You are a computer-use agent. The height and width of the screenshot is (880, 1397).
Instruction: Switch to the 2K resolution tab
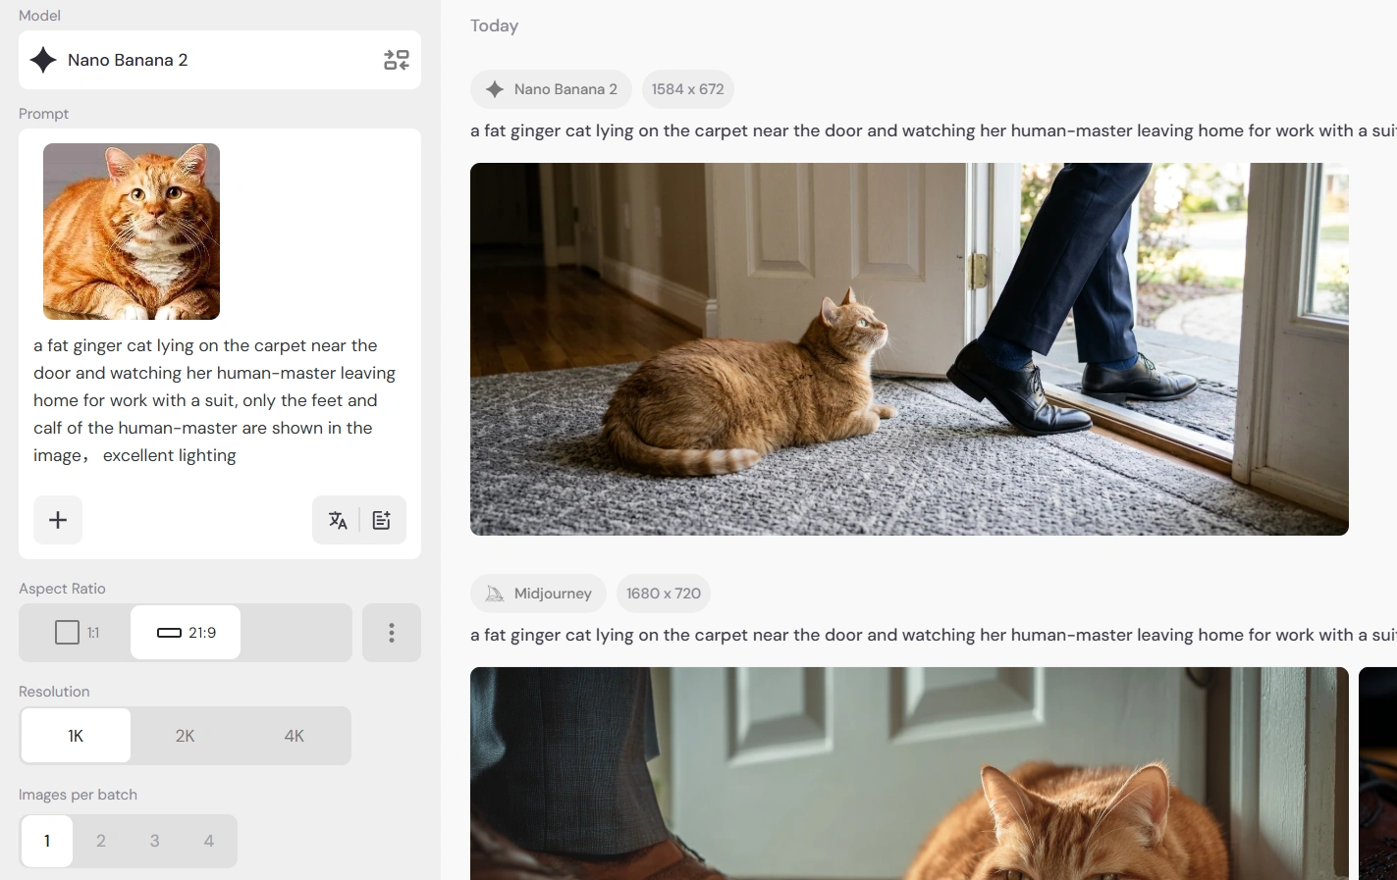pos(185,735)
